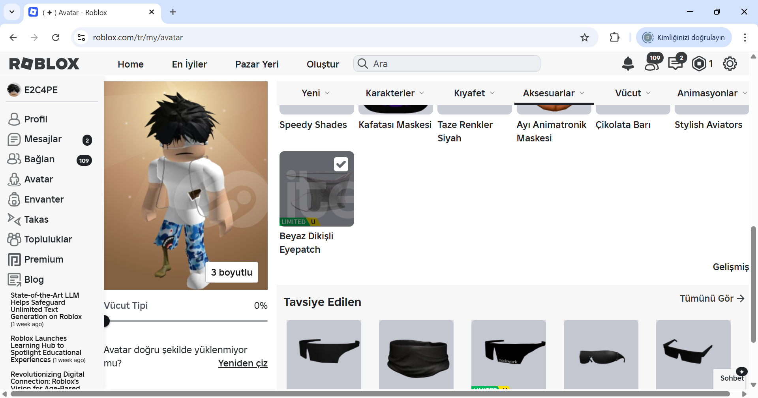758x398 pixels.
Task: Open the Stylish Aviators item
Action: tap(708, 125)
